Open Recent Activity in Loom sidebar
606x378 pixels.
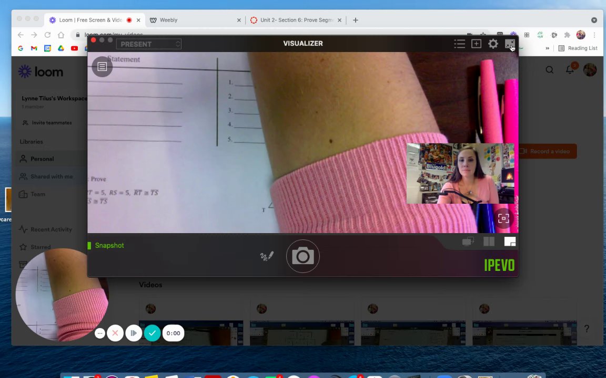click(46, 229)
